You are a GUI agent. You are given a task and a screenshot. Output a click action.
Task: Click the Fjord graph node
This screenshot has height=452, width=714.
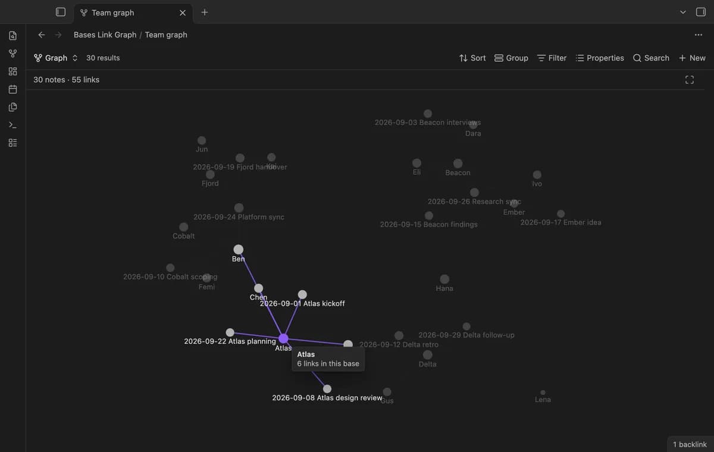(x=210, y=174)
